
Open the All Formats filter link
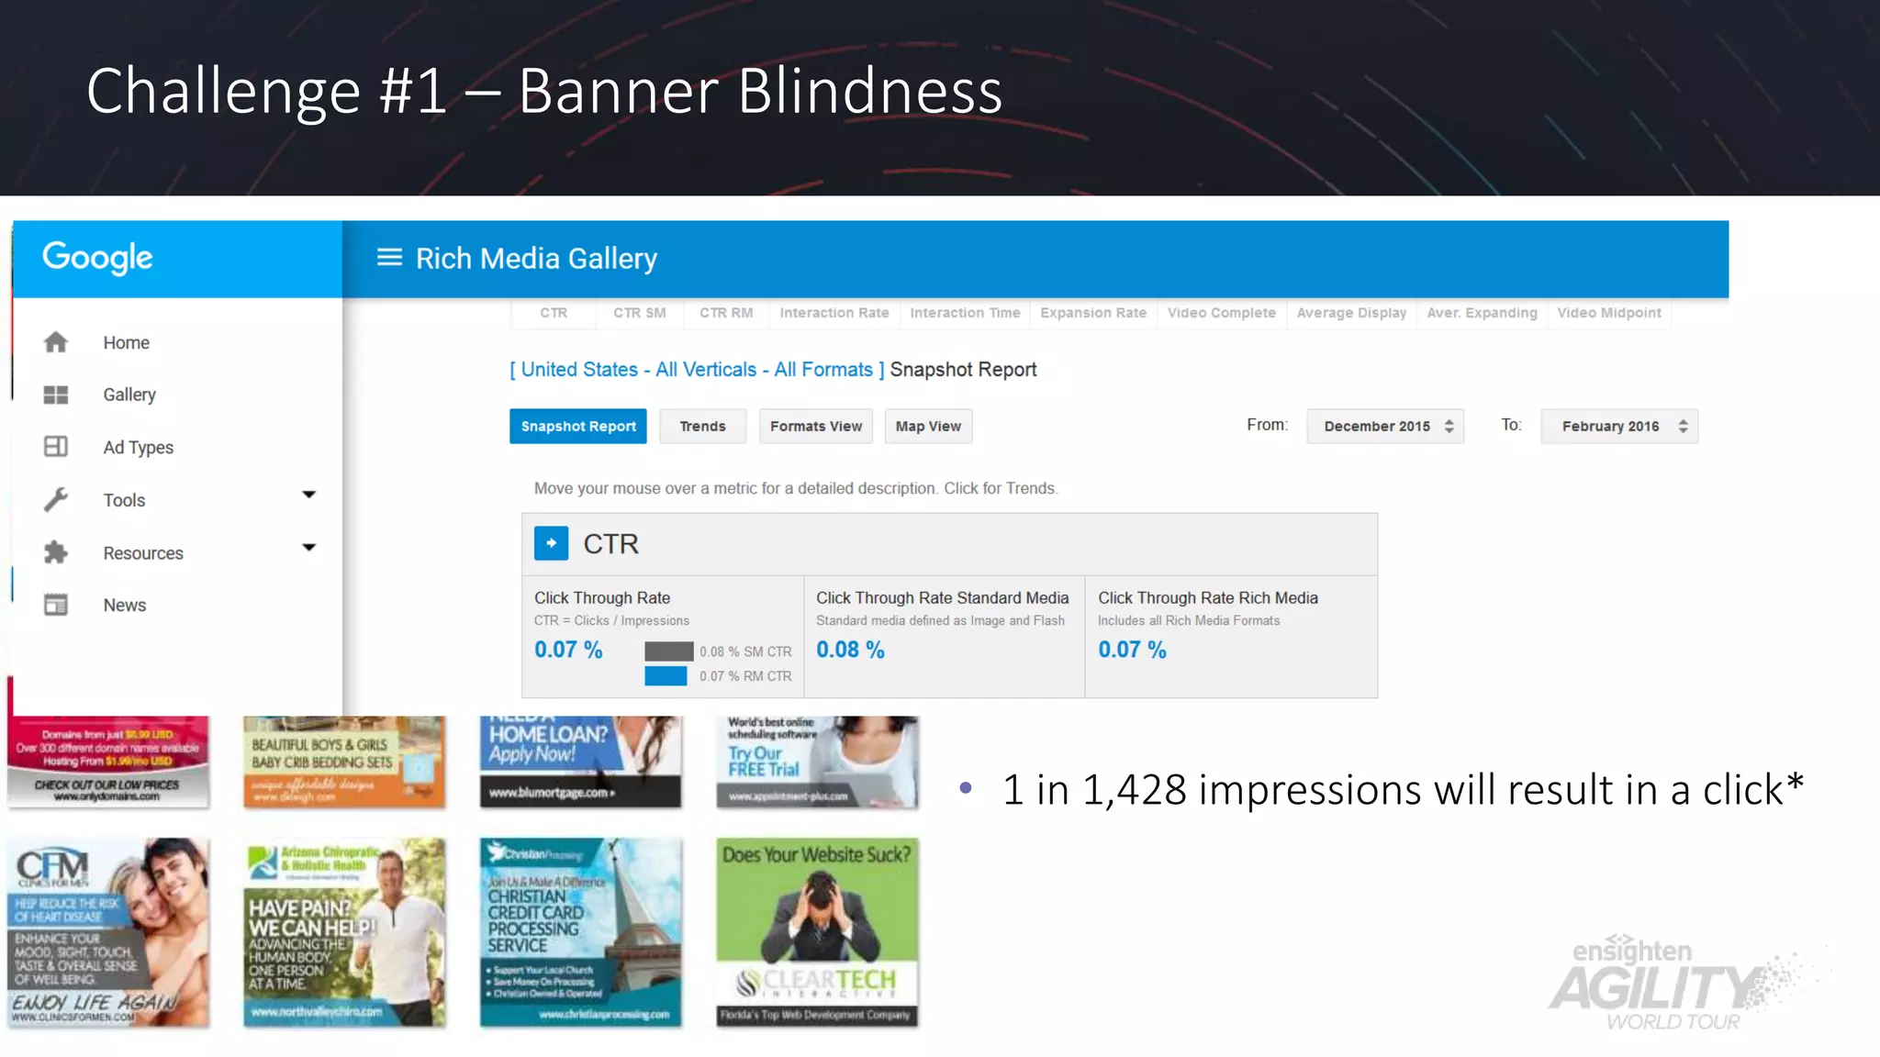(x=823, y=370)
